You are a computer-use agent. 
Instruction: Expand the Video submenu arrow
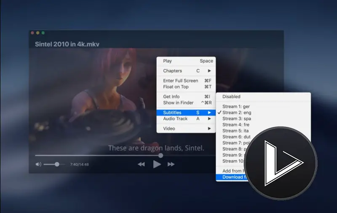pyautogui.click(x=209, y=129)
